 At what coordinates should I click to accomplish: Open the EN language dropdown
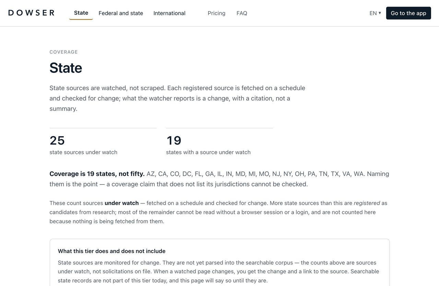[375, 13]
